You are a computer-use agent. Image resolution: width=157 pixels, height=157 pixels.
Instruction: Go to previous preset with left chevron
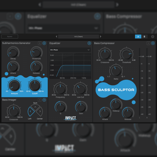tap(56, 37)
